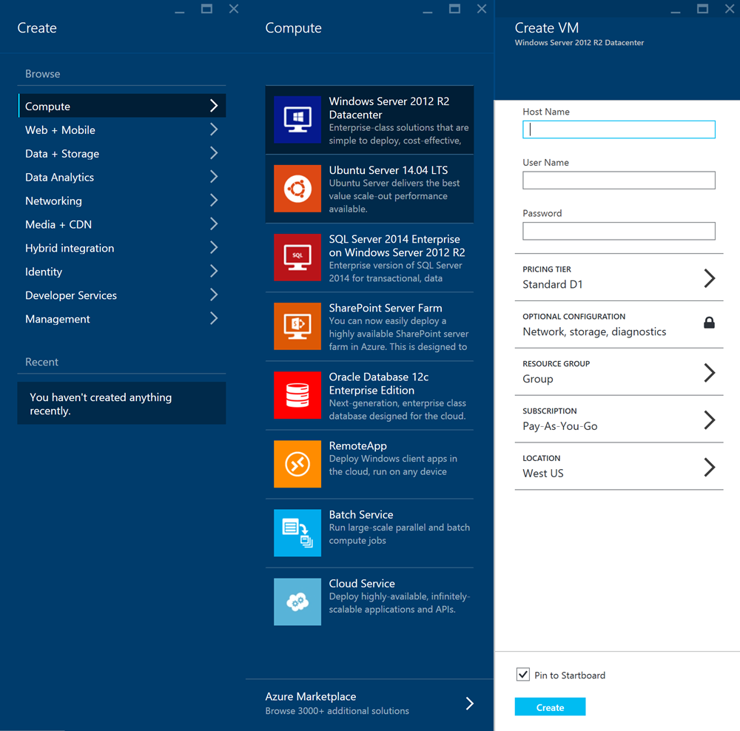Image resolution: width=740 pixels, height=731 pixels.
Task: Select the Management category
Action: coord(122,319)
